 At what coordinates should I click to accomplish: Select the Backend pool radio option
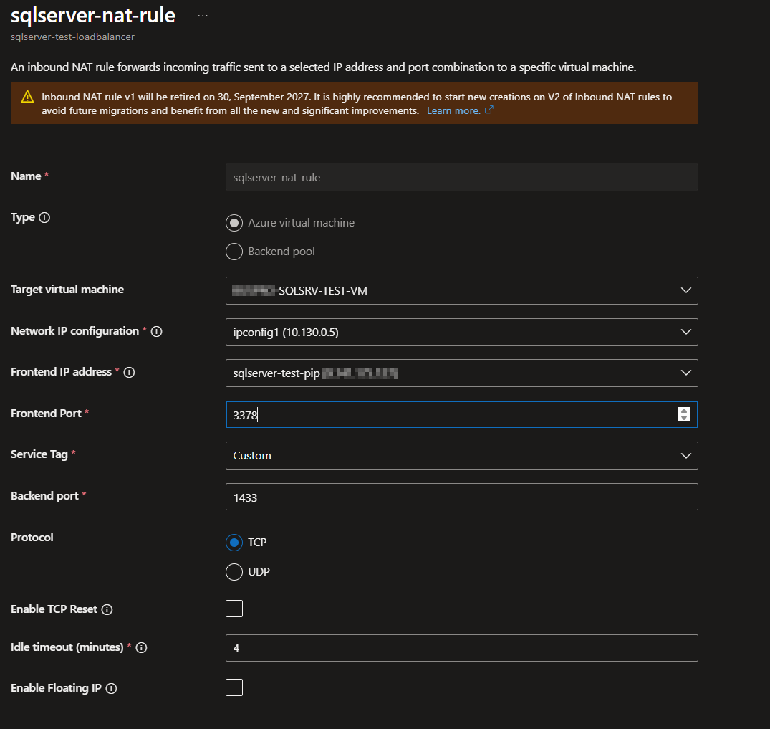click(x=234, y=251)
